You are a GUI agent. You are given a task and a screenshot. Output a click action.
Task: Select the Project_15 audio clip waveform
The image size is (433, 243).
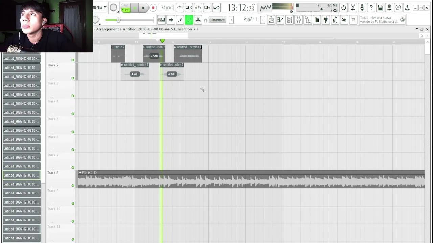pos(251,182)
